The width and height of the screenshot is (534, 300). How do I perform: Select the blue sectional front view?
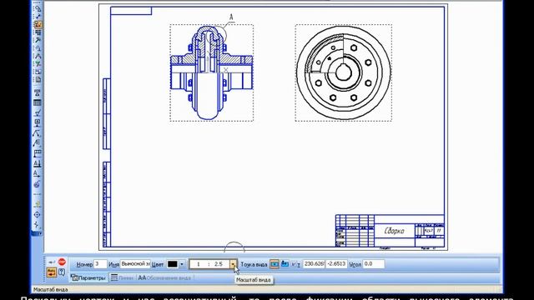click(211, 72)
